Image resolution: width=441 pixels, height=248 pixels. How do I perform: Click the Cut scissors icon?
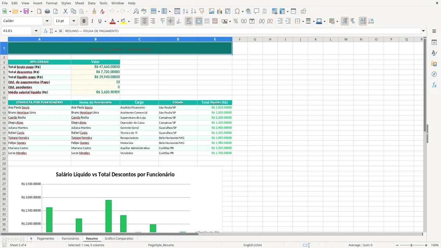65,11
